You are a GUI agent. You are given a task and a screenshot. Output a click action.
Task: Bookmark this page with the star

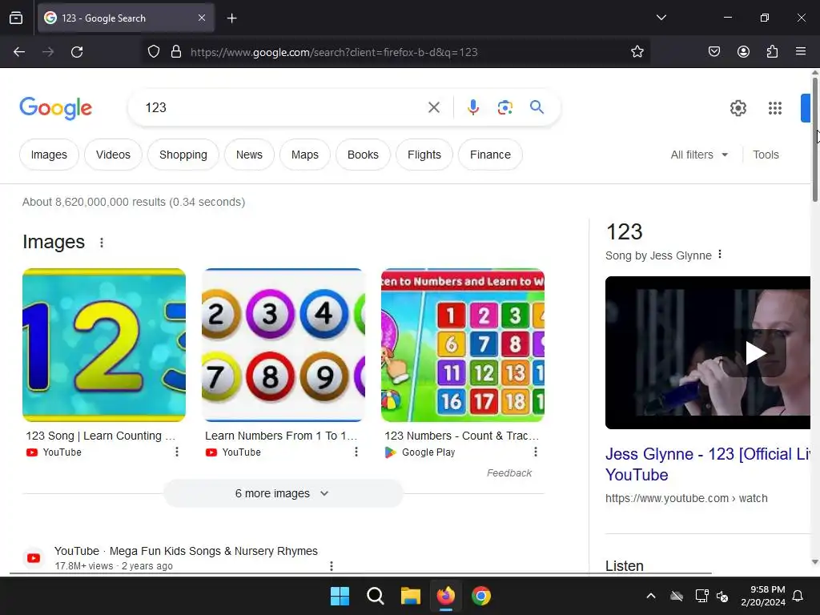(x=637, y=52)
